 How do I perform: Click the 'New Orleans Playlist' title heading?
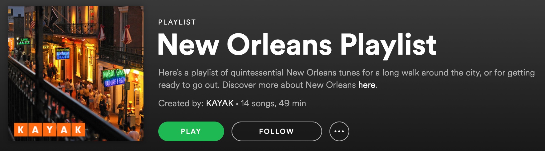297,45
